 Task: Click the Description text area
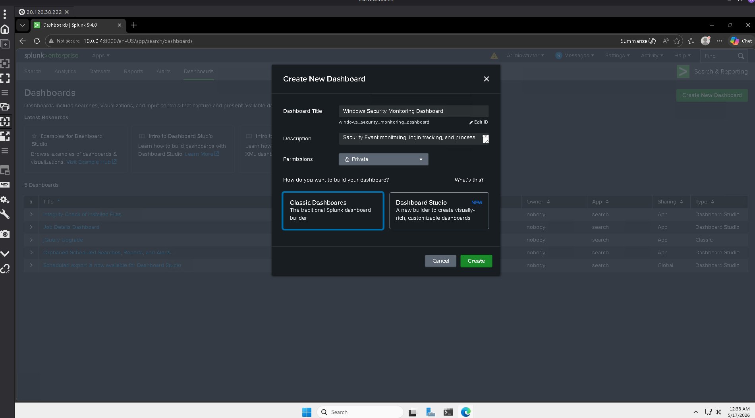click(413, 138)
